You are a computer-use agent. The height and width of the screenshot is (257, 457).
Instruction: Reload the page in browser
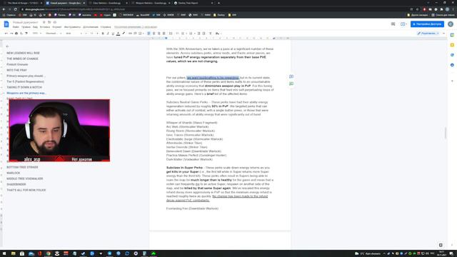pyautogui.click(x=15, y=9)
